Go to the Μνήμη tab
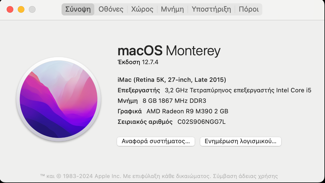325x183 pixels. pos(172,9)
